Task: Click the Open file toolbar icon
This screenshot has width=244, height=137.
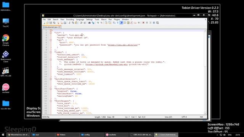Action: click(x=47, y=23)
